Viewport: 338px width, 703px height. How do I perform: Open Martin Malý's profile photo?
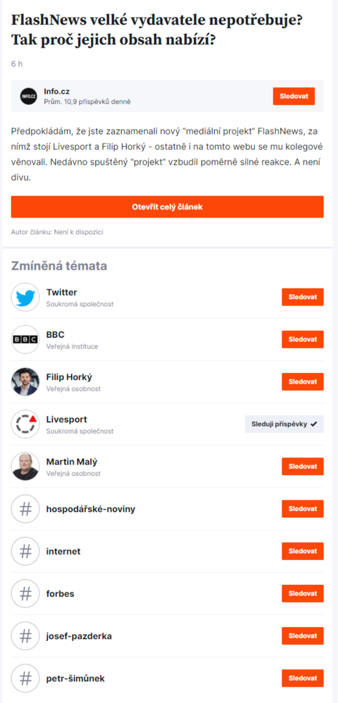point(25,467)
